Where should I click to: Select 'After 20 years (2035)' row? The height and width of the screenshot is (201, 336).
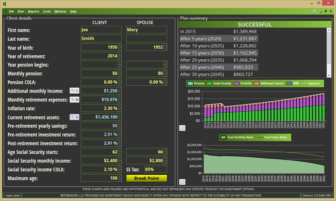click(x=219, y=60)
